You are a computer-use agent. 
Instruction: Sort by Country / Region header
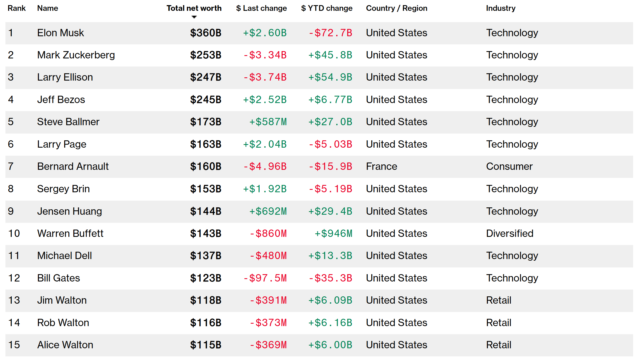click(396, 8)
